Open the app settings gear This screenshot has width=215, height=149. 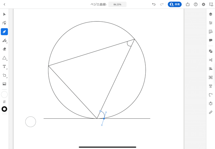203,4
